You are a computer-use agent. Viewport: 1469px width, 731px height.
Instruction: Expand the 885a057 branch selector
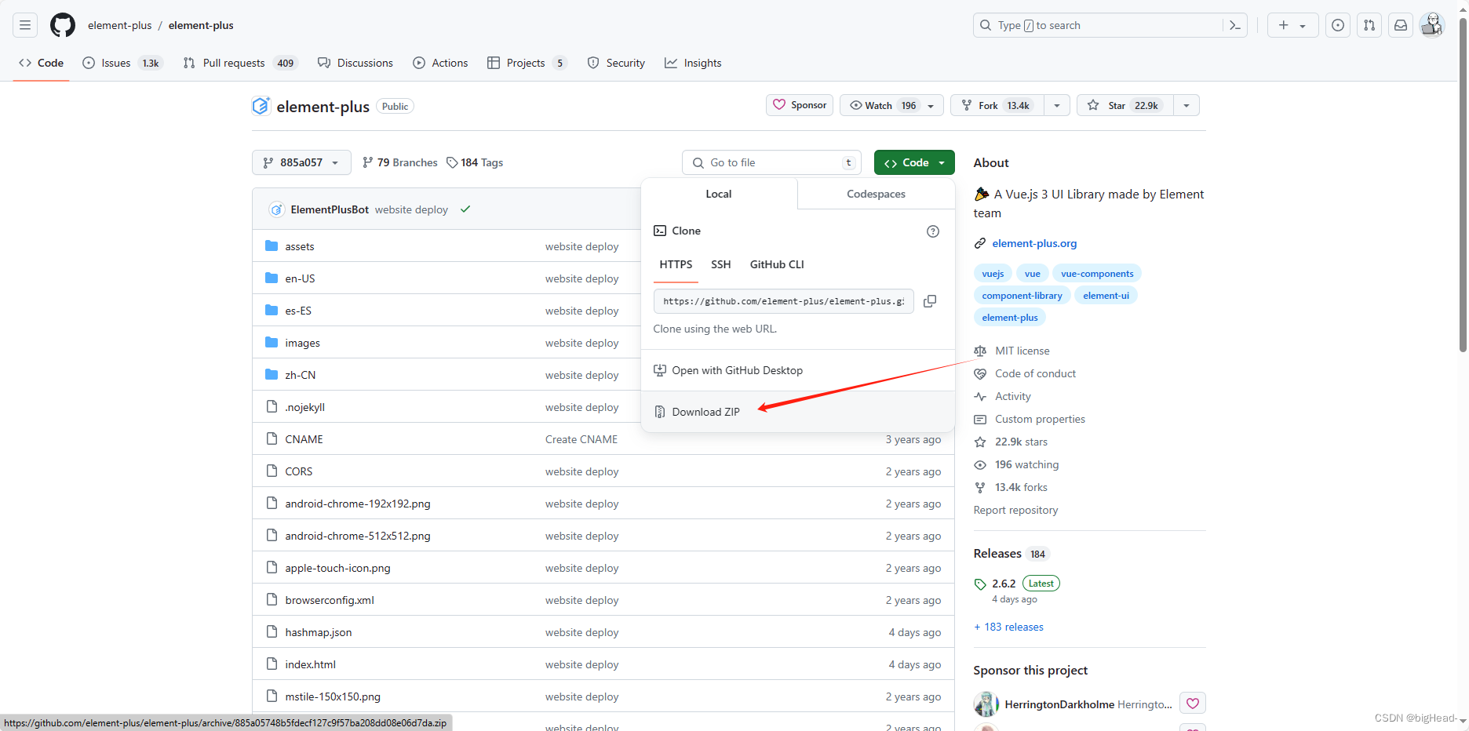[x=301, y=162]
